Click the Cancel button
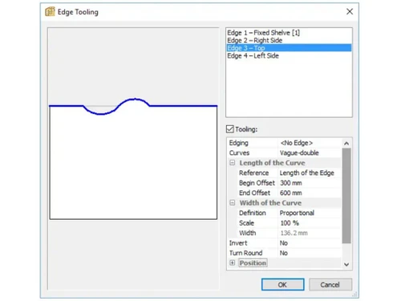Viewport: 401px width, 301px height. [330, 285]
